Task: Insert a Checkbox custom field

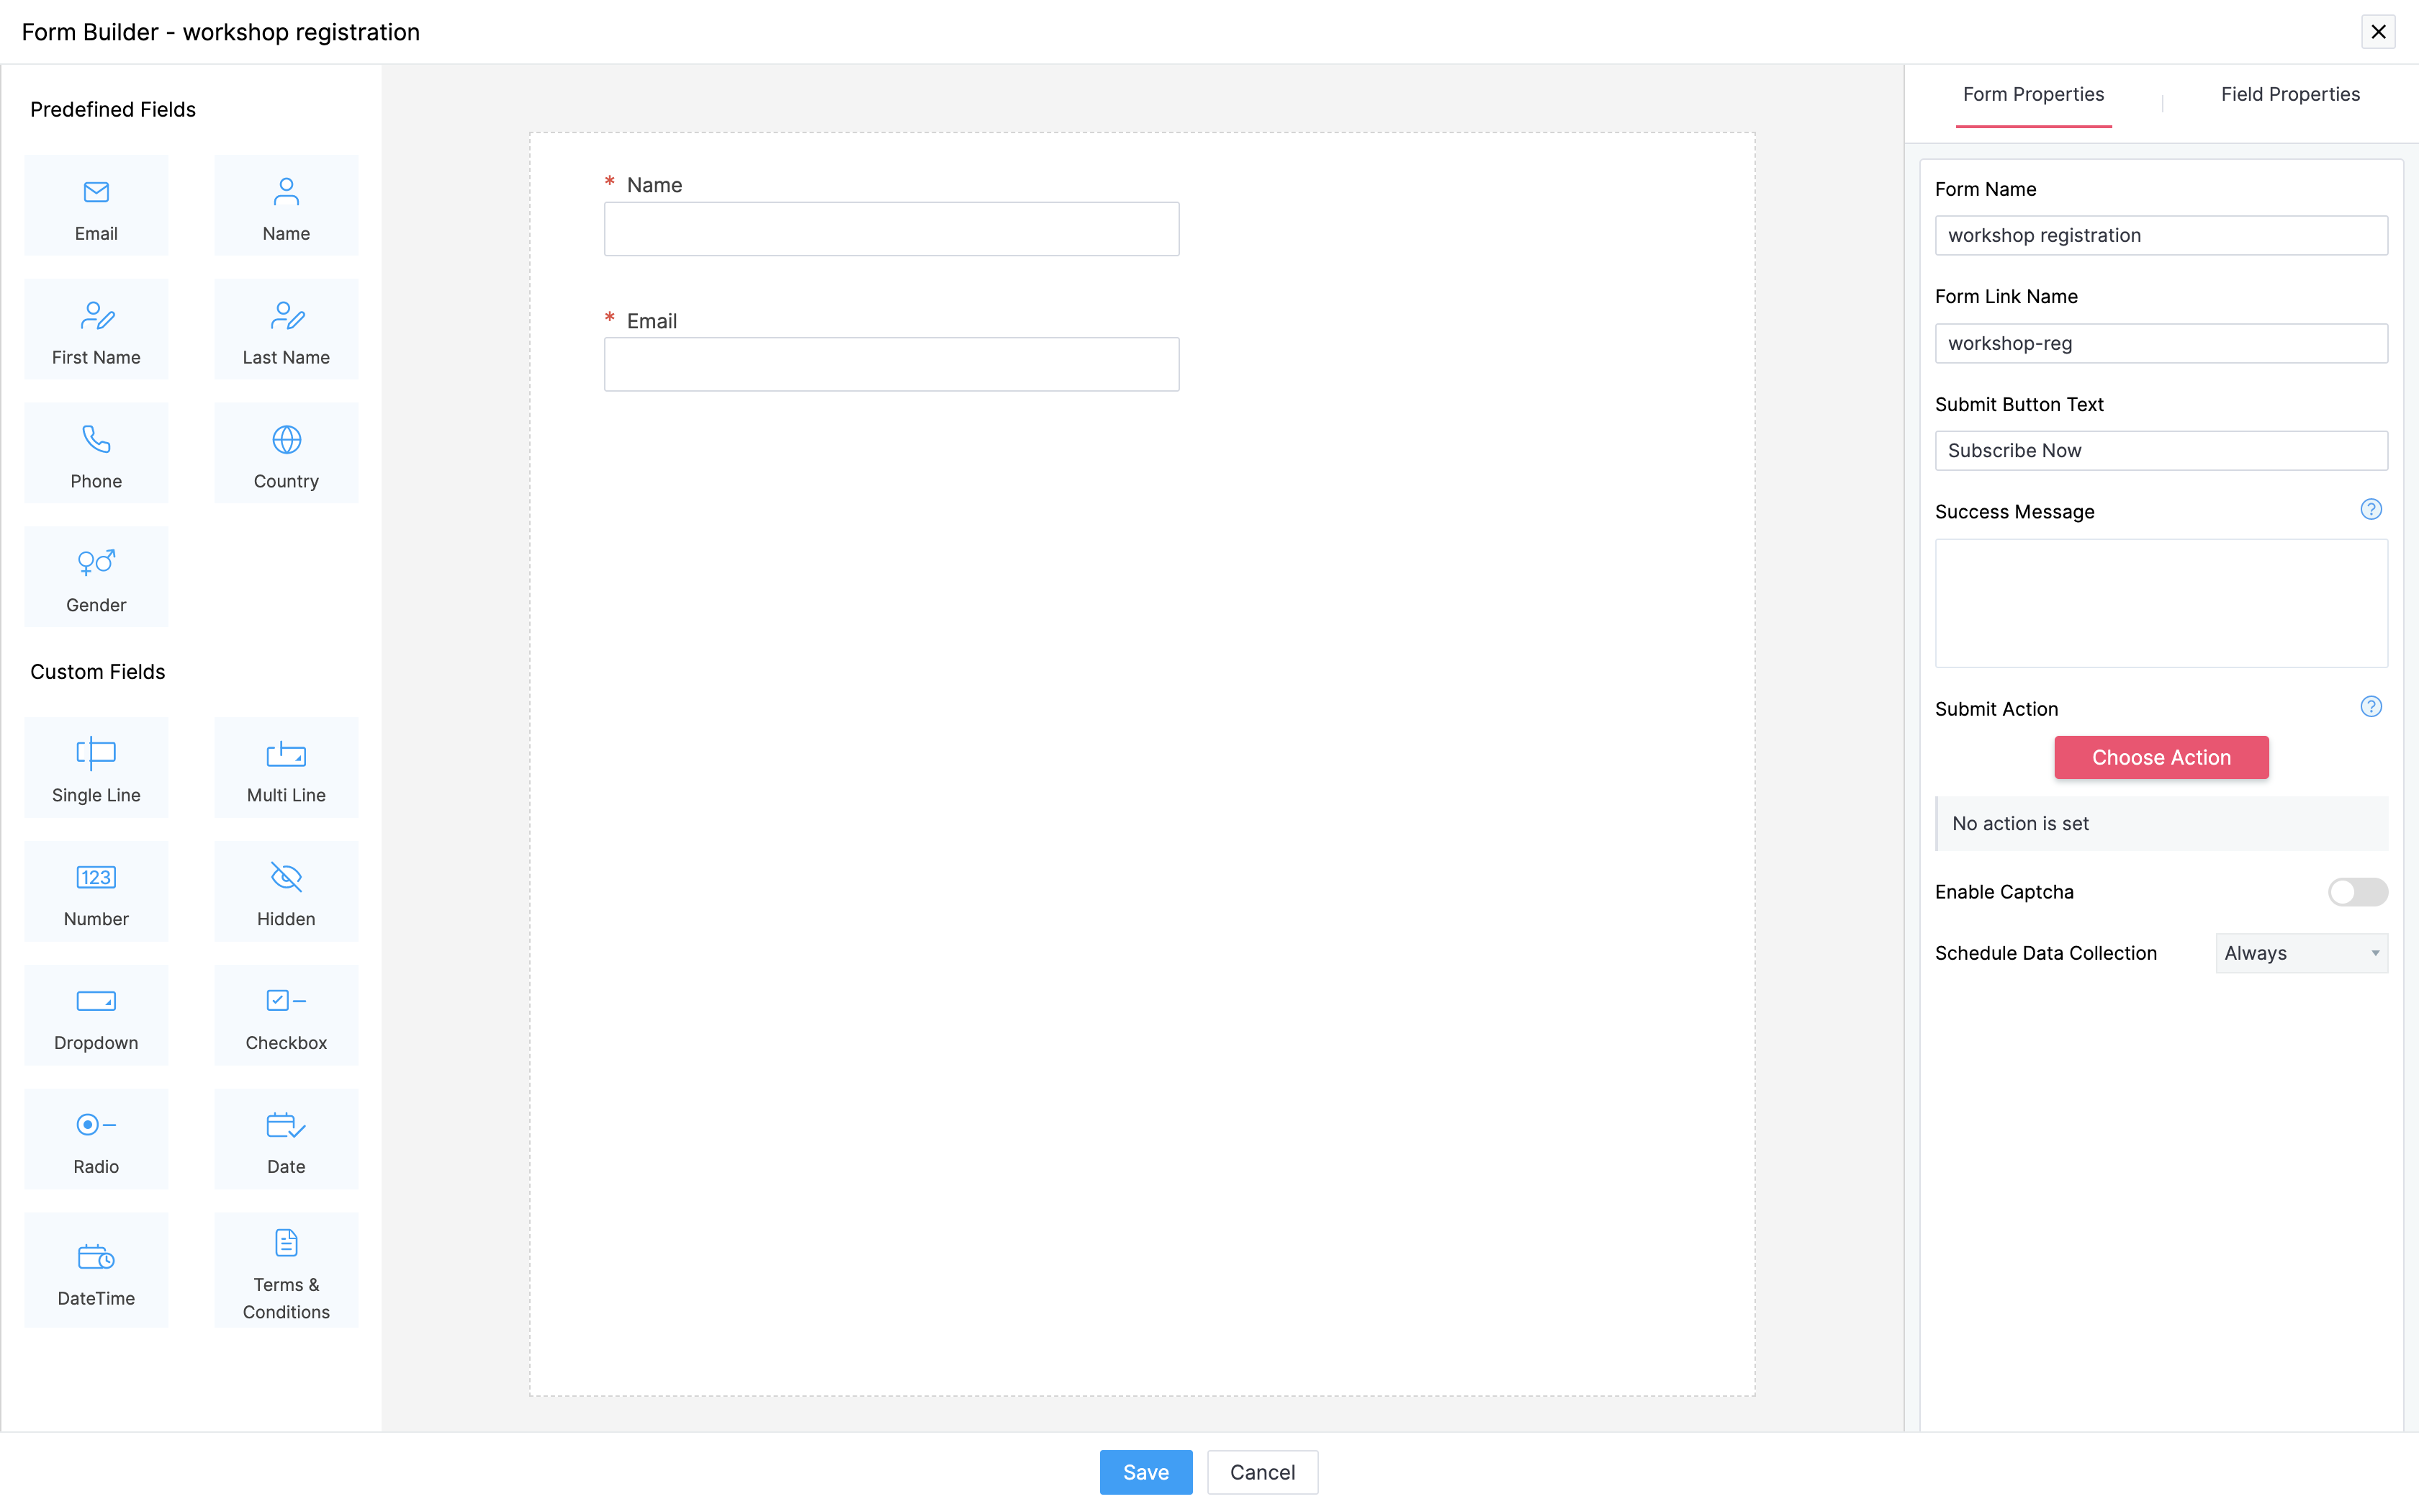Action: point(286,1015)
